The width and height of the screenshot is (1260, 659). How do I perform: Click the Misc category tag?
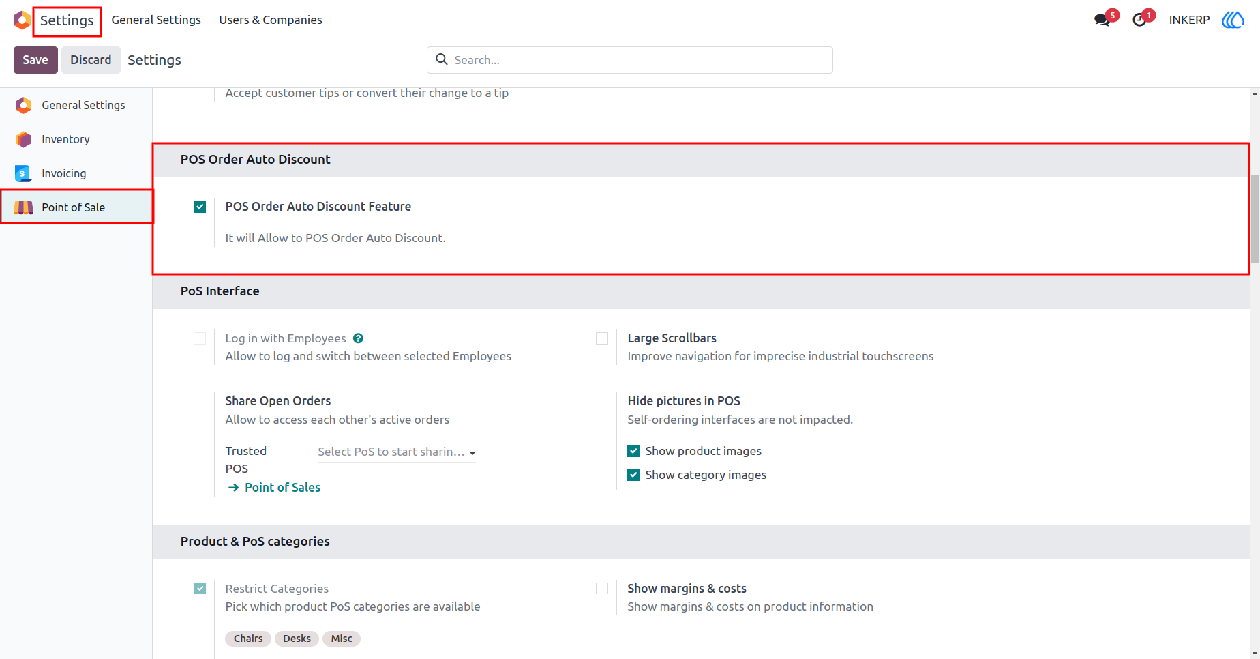342,639
